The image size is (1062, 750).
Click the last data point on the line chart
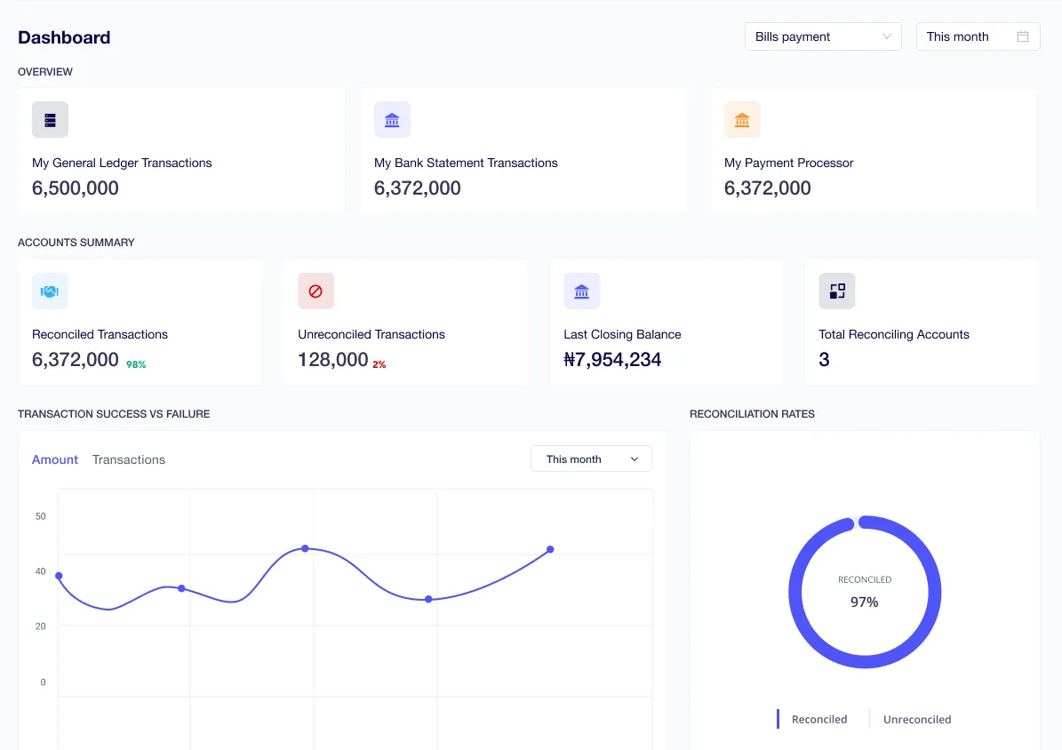point(550,549)
